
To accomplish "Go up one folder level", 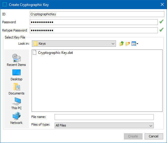I will (x=122, y=44).
